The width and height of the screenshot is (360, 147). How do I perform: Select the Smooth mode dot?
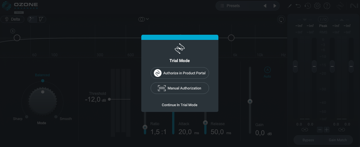(x=56, y=117)
